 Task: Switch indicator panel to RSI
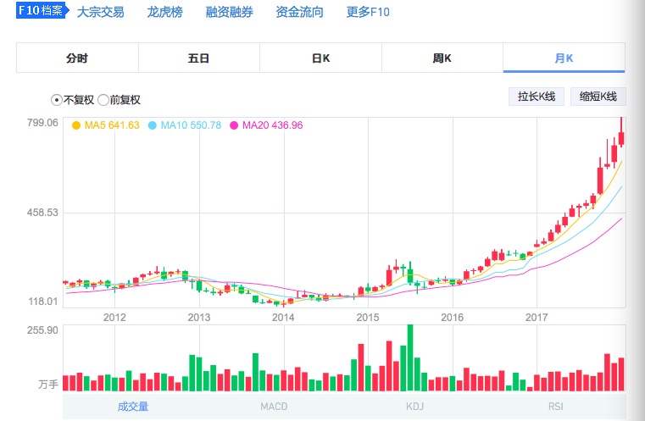(555, 407)
